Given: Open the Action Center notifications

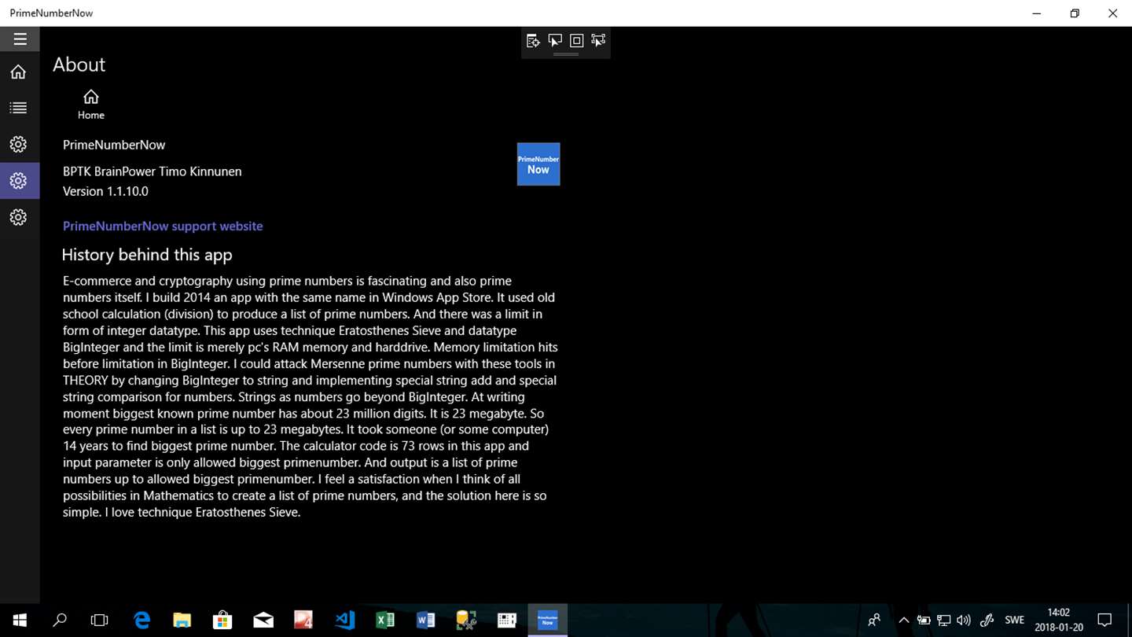Looking at the screenshot, I should 1104,620.
